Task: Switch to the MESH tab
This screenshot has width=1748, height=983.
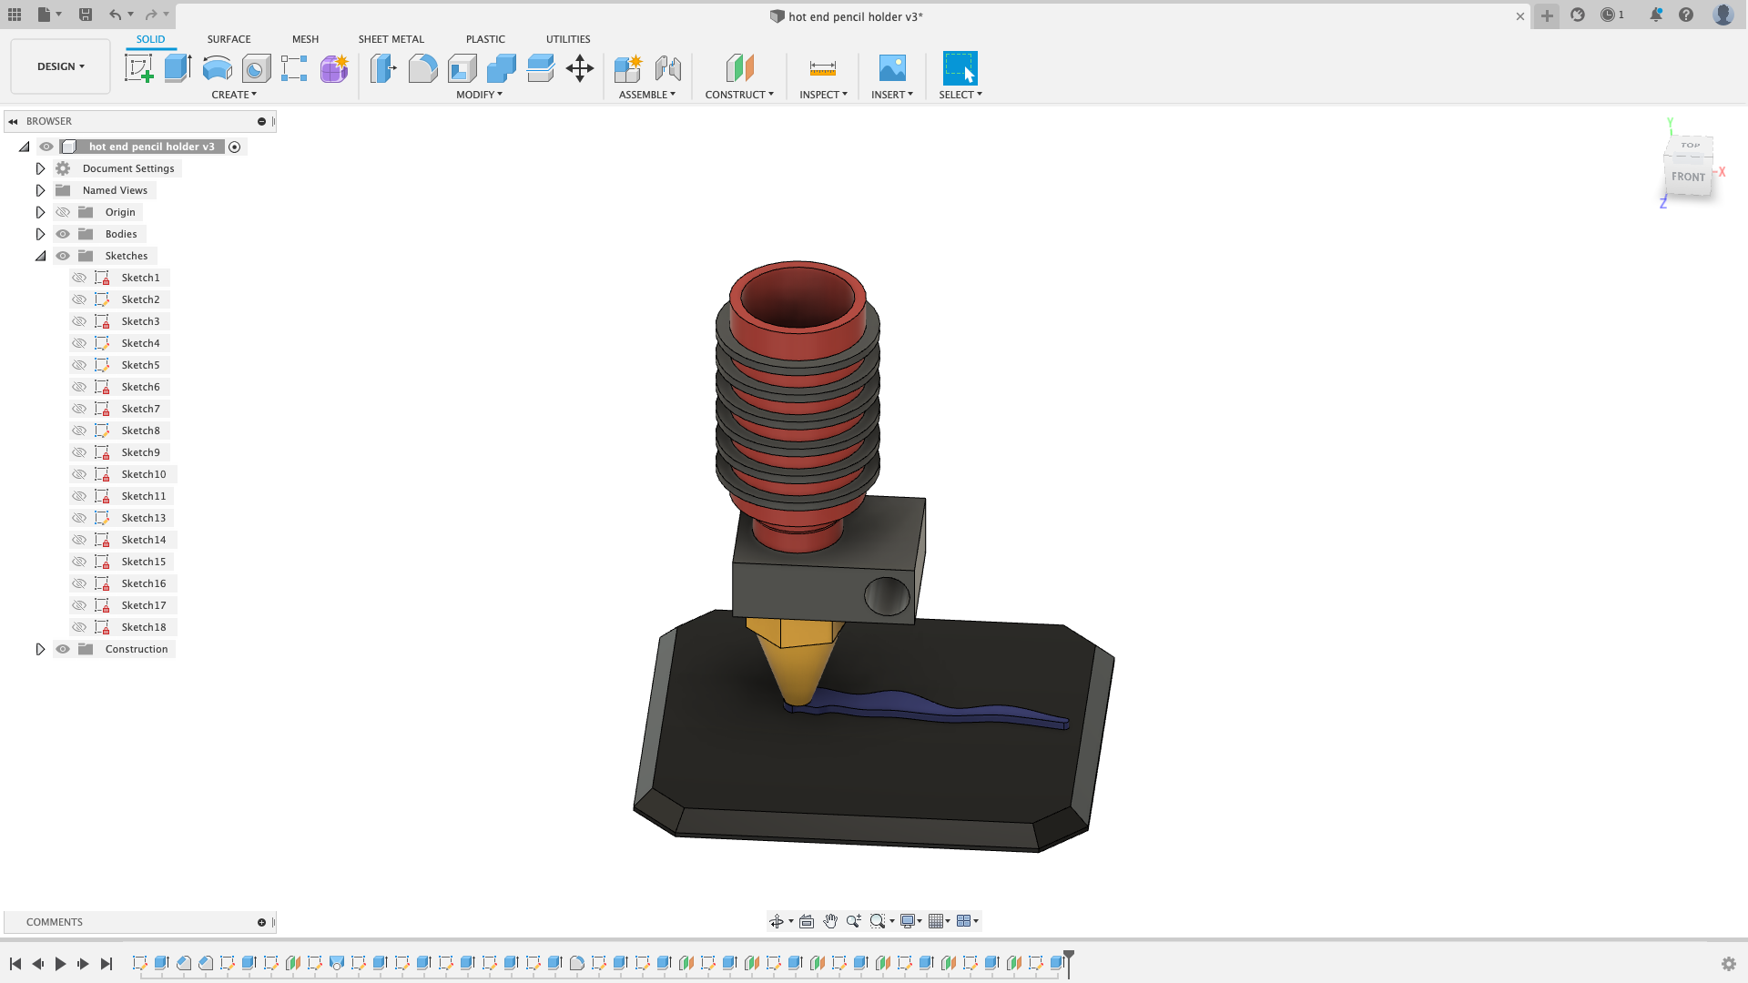Action: (305, 39)
